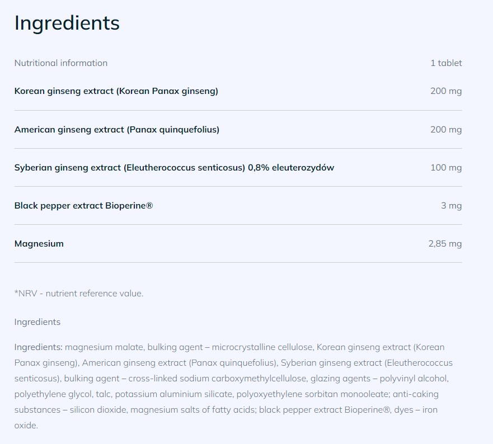Image resolution: width=493 pixels, height=444 pixels.
Task: Click "silicon dioxide" in the ingredients paragraph
Action: tap(98, 410)
